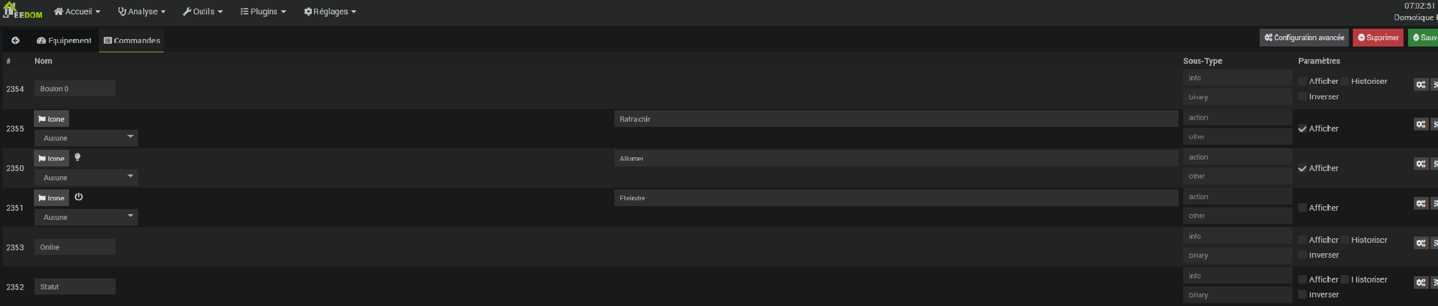Click the back arrow icon
This screenshot has width=1438, height=306.
16,40
